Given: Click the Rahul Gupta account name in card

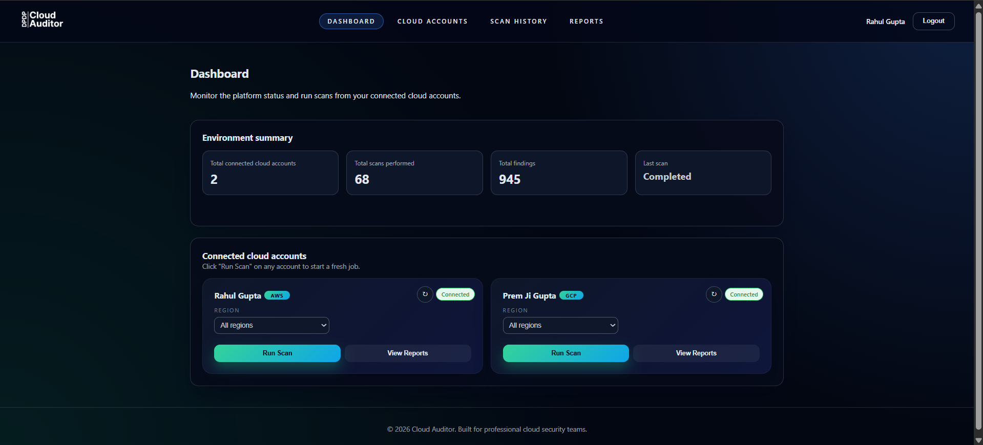Looking at the screenshot, I should pyautogui.click(x=238, y=295).
